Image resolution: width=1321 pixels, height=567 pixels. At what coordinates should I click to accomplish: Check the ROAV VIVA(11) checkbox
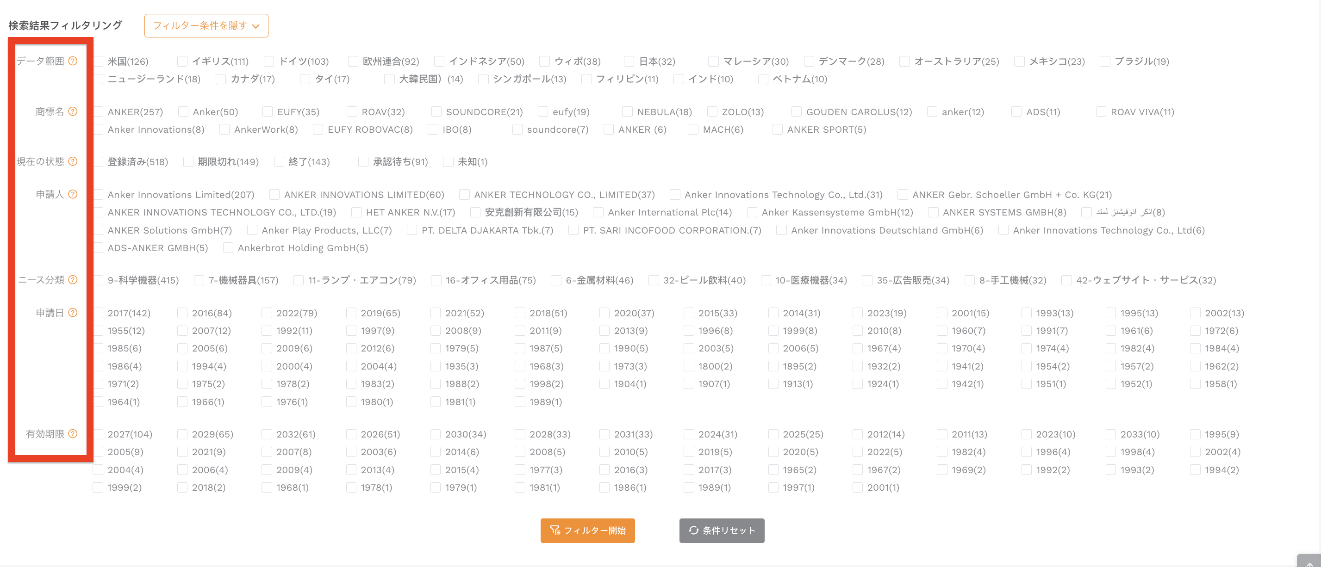[x=1101, y=111]
